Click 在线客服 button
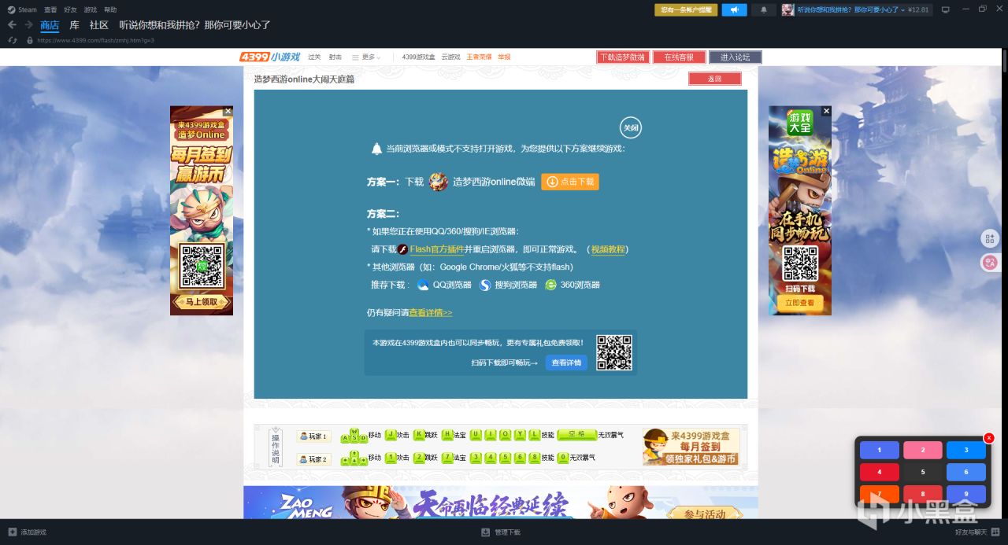 [679, 57]
